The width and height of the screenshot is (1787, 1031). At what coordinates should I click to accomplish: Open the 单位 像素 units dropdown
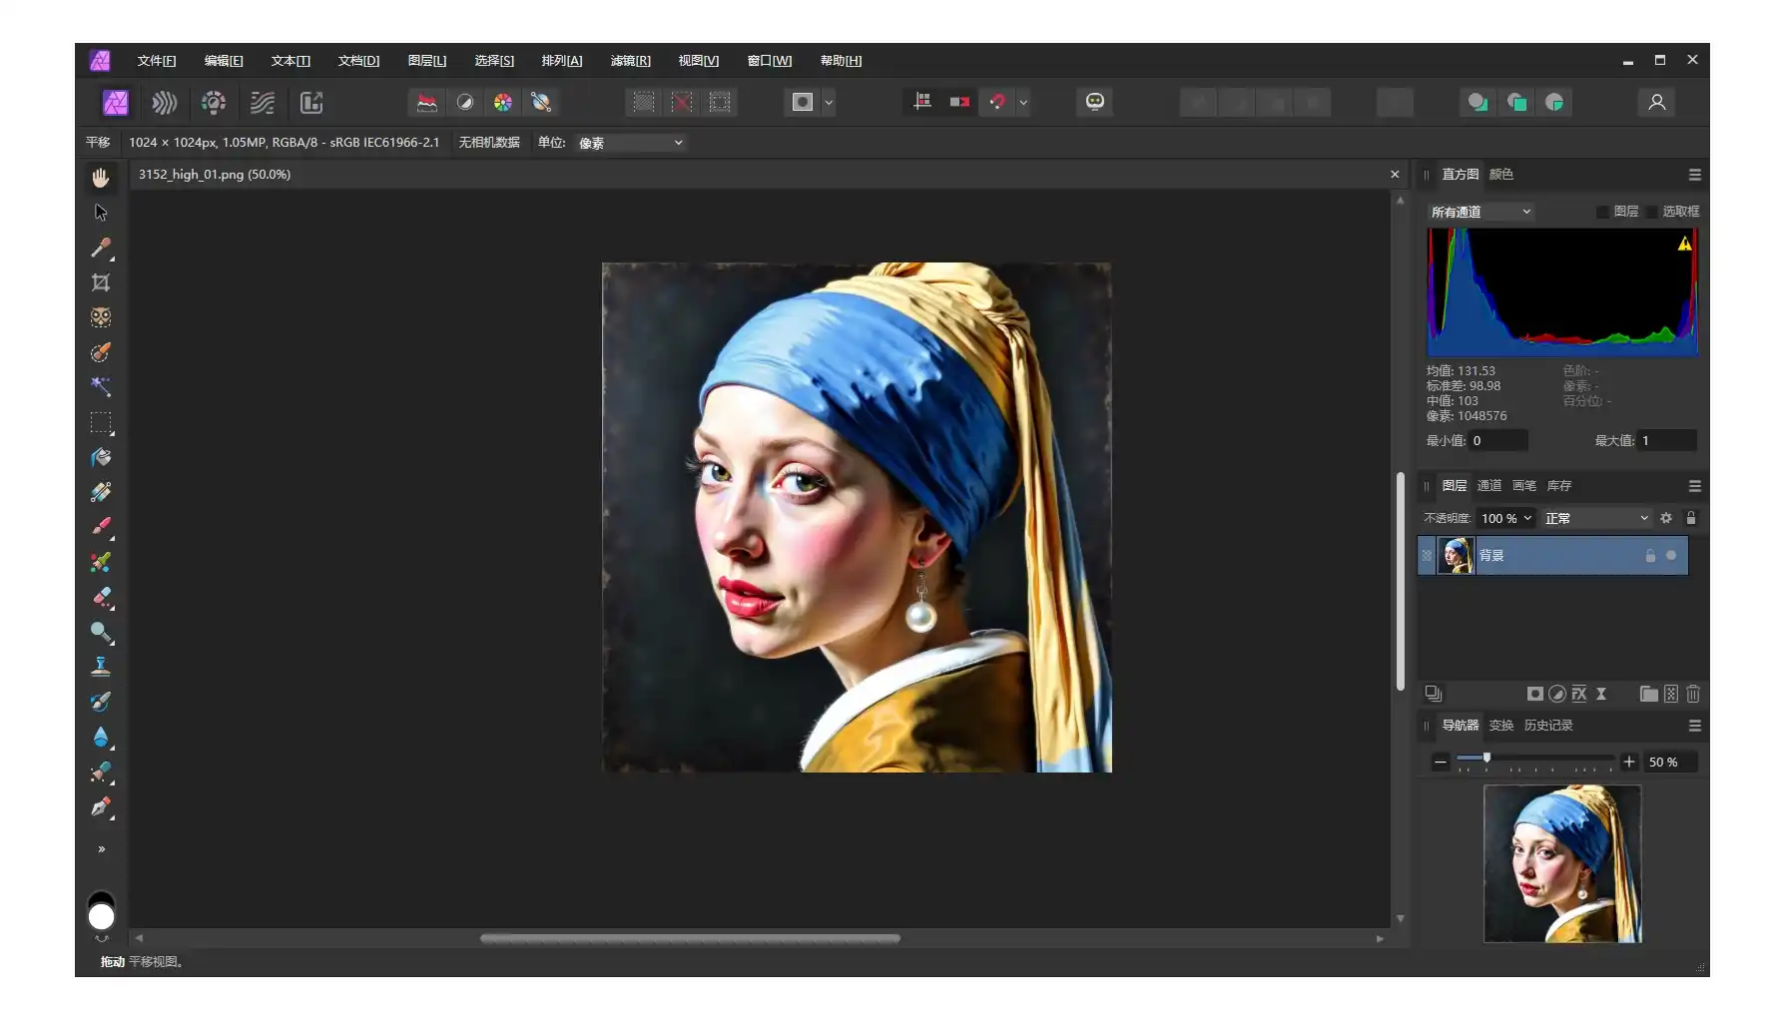(630, 143)
